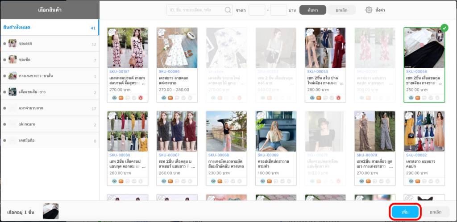Screen dimensions: 457x222
Task: Open settings via the gear icon
Action: point(369,10)
